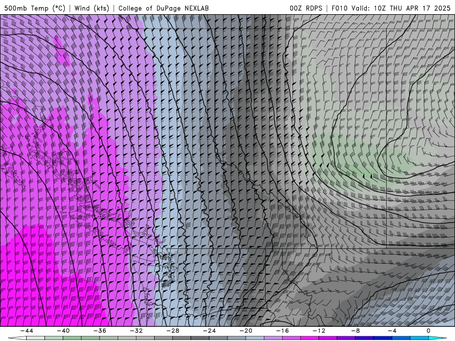Click the "00Z RDPS" model run label
455x341 pixels.
click(x=305, y=8)
